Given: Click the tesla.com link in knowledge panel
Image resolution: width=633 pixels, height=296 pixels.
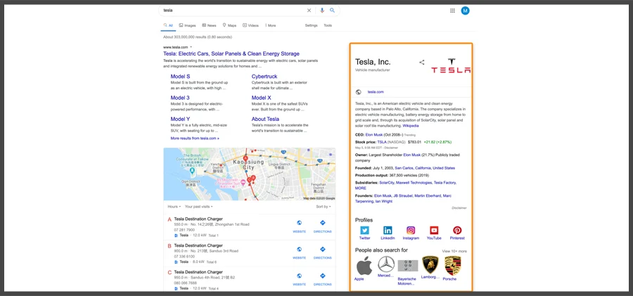Looking at the screenshot, I should pos(376,91).
